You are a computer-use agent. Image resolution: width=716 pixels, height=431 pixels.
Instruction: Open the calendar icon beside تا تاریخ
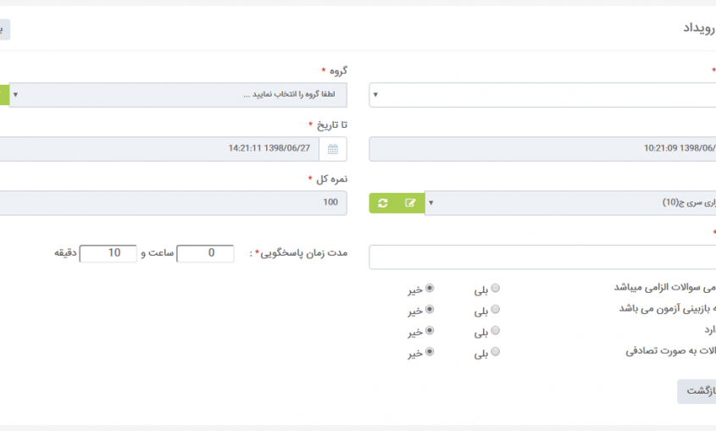(333, 149)
